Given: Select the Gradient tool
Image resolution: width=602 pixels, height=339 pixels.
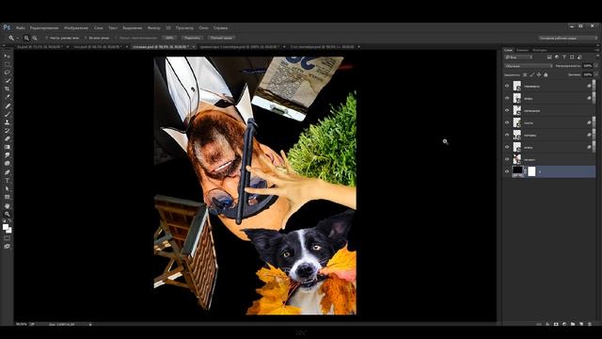Looking at the screenshot, I should point(7,147).
